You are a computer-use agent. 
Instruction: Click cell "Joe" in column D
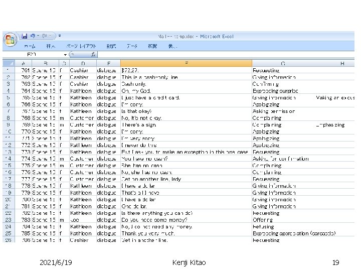pyautogui.click(x=83, y=220)
